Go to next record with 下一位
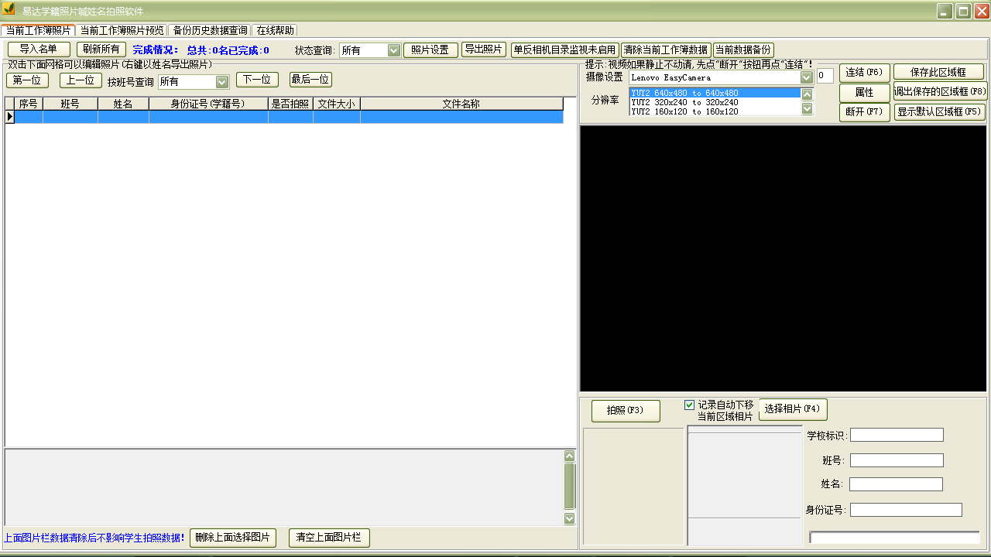Viewport: 991px width, 557px height. (x=257, y=80)
